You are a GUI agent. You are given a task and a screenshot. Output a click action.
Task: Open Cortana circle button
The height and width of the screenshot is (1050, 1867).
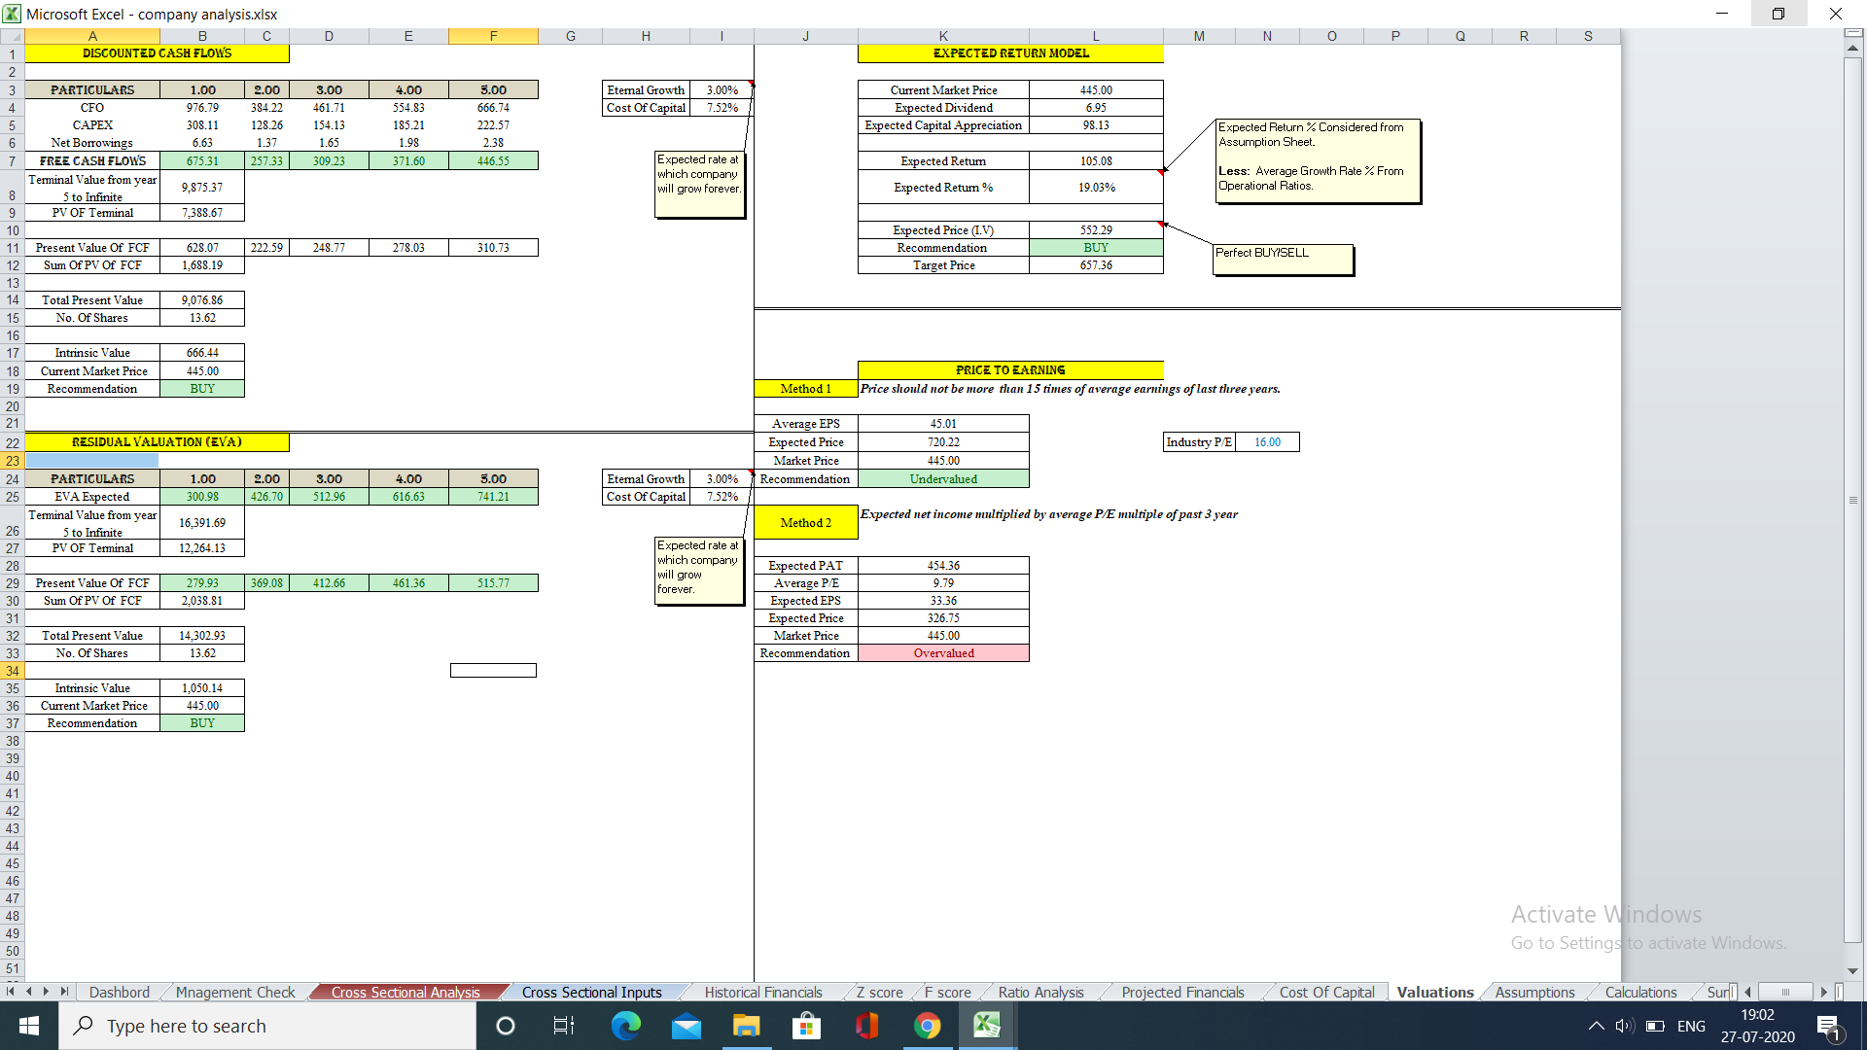click(506, 1026)
